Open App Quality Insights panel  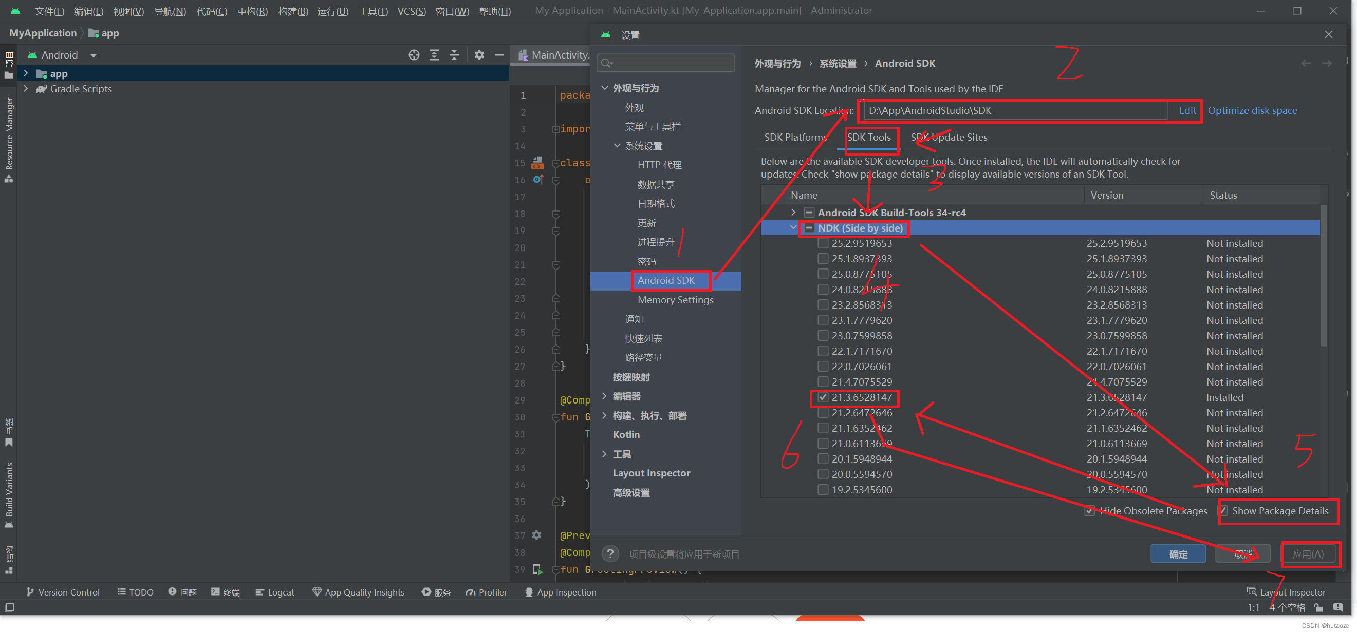[363, 591]
